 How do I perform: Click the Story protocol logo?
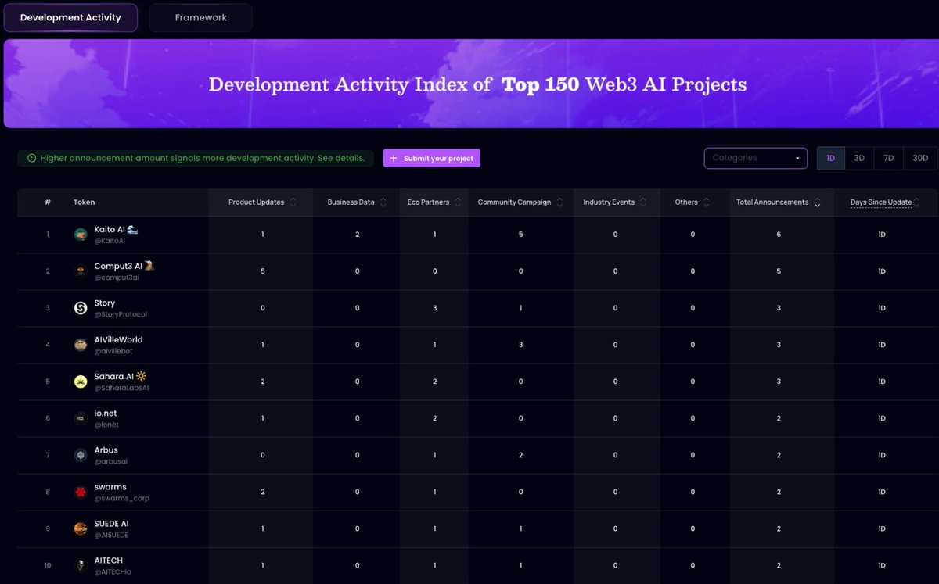pyautogui.click(x=81, y=308)
